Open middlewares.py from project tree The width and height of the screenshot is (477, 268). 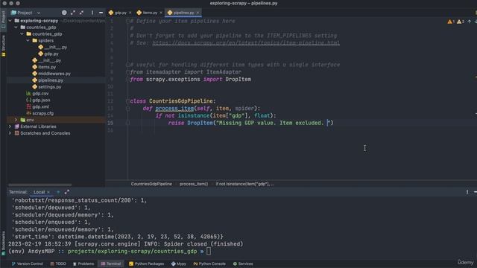click(51, 74)
